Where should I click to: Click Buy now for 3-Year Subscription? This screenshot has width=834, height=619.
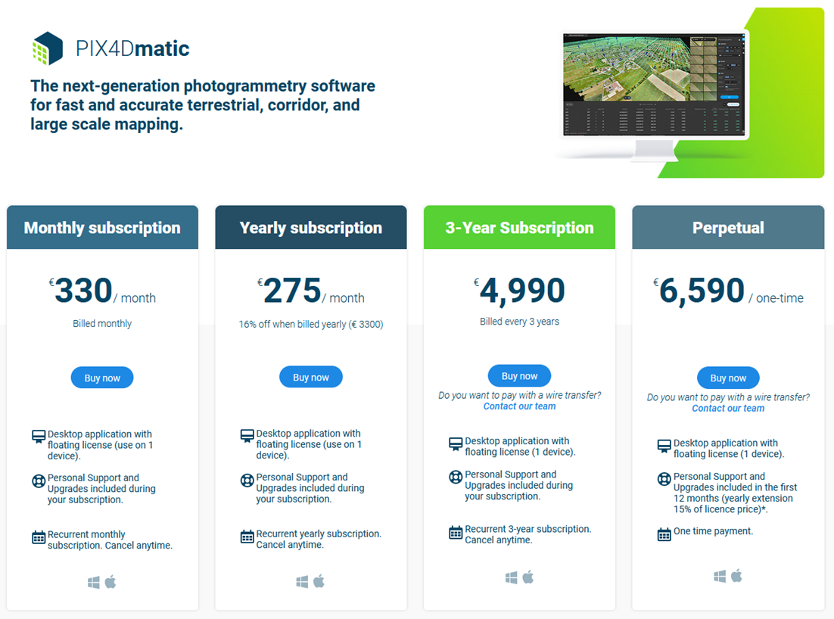(x=520, y=376)
